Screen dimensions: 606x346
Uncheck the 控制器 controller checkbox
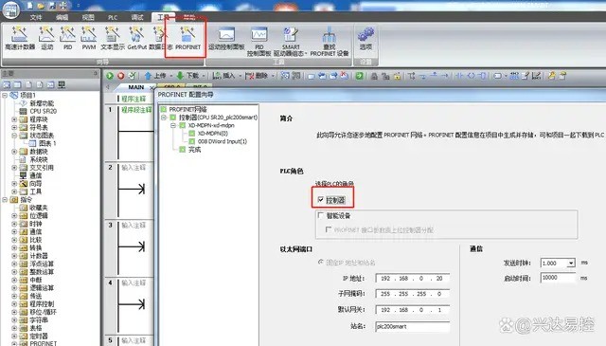[320, 200]
